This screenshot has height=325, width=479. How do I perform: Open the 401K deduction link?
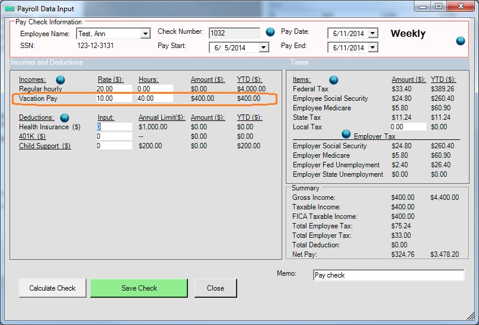click(x=32, y=136)
